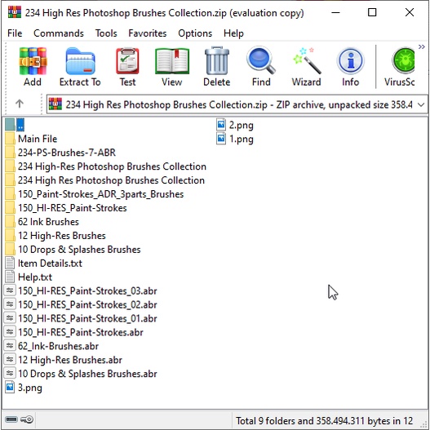Click the Delete trash can icon
The height and width of the screenshot is (430, 430).
click(x=217, y=60)
